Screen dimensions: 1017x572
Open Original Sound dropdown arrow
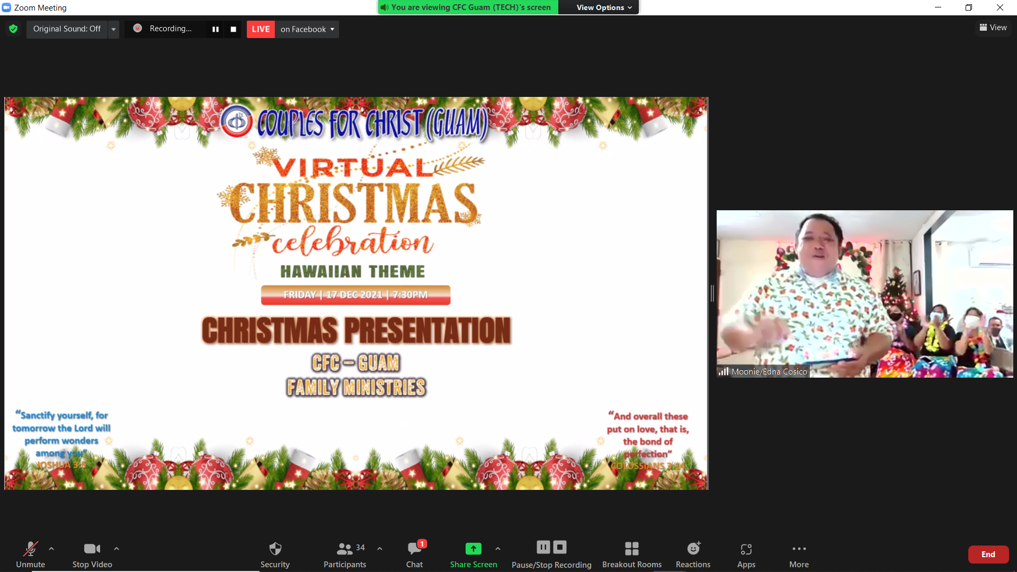[113, 29]
